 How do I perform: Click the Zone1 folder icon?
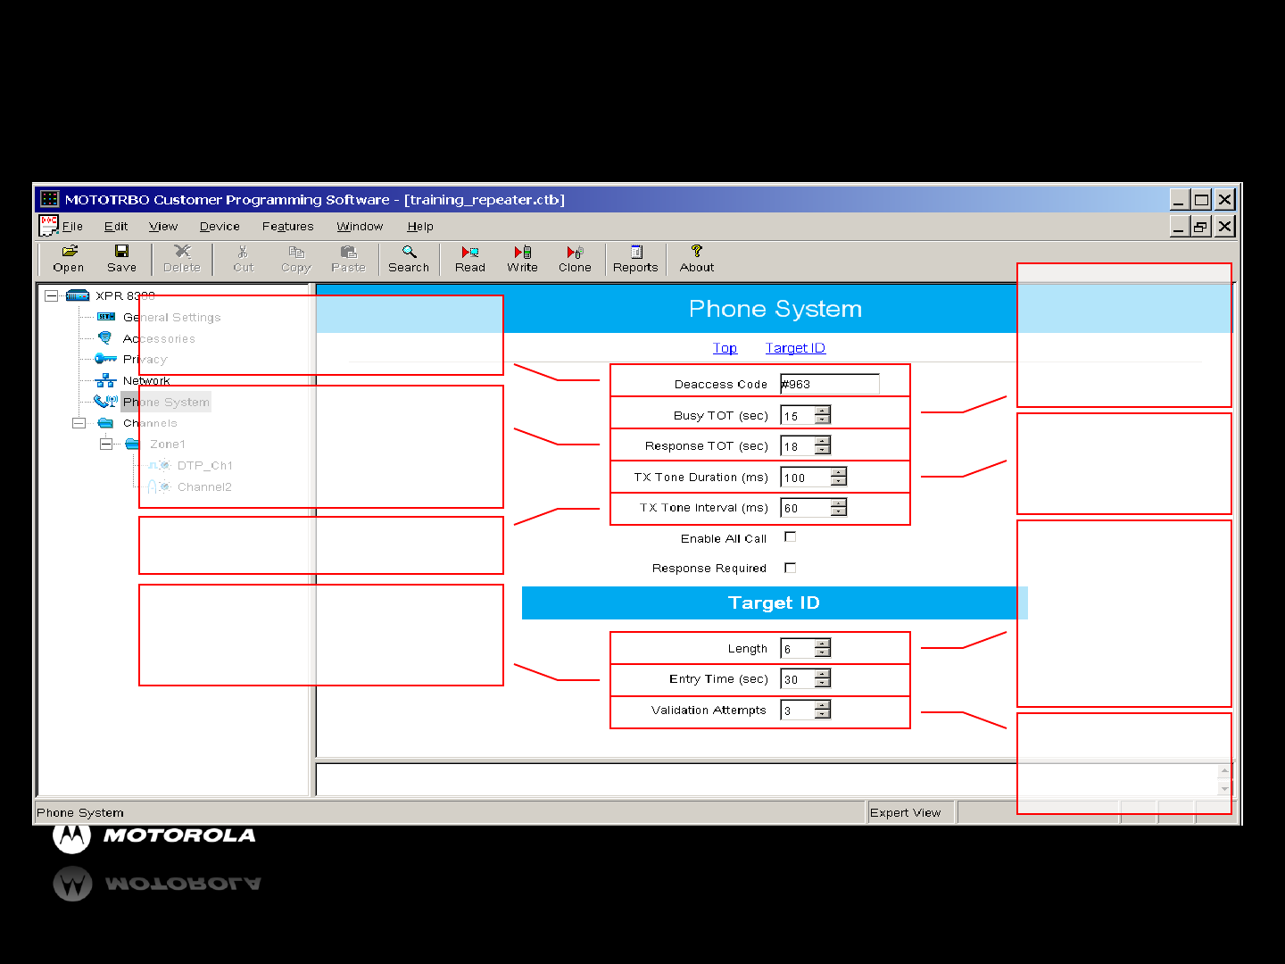(x=133, y=444)
